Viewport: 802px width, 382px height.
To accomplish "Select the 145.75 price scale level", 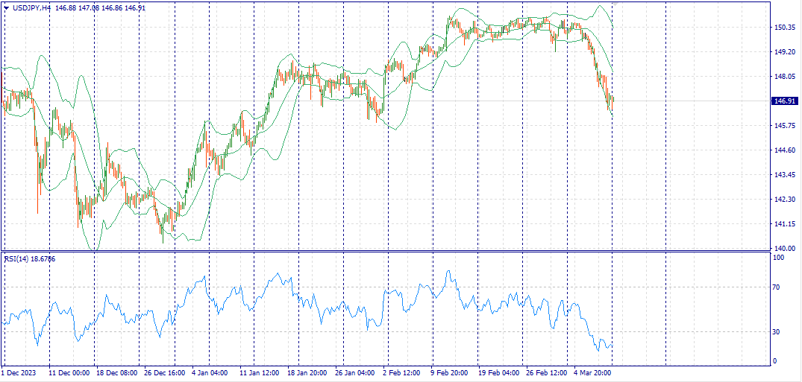I will (783, 126).
